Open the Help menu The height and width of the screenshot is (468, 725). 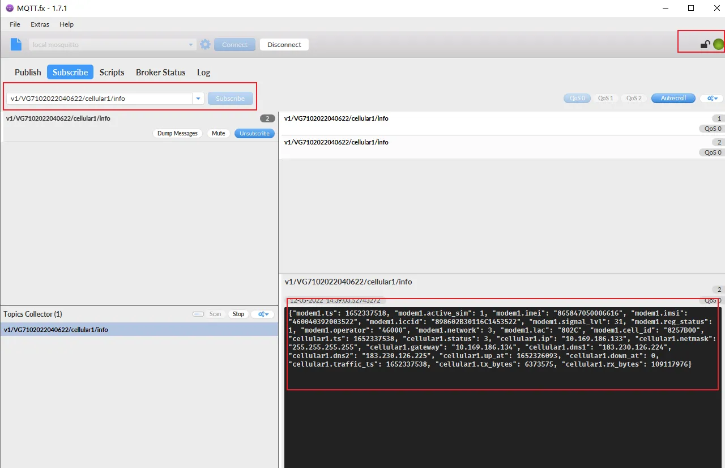tap(67, 24)
